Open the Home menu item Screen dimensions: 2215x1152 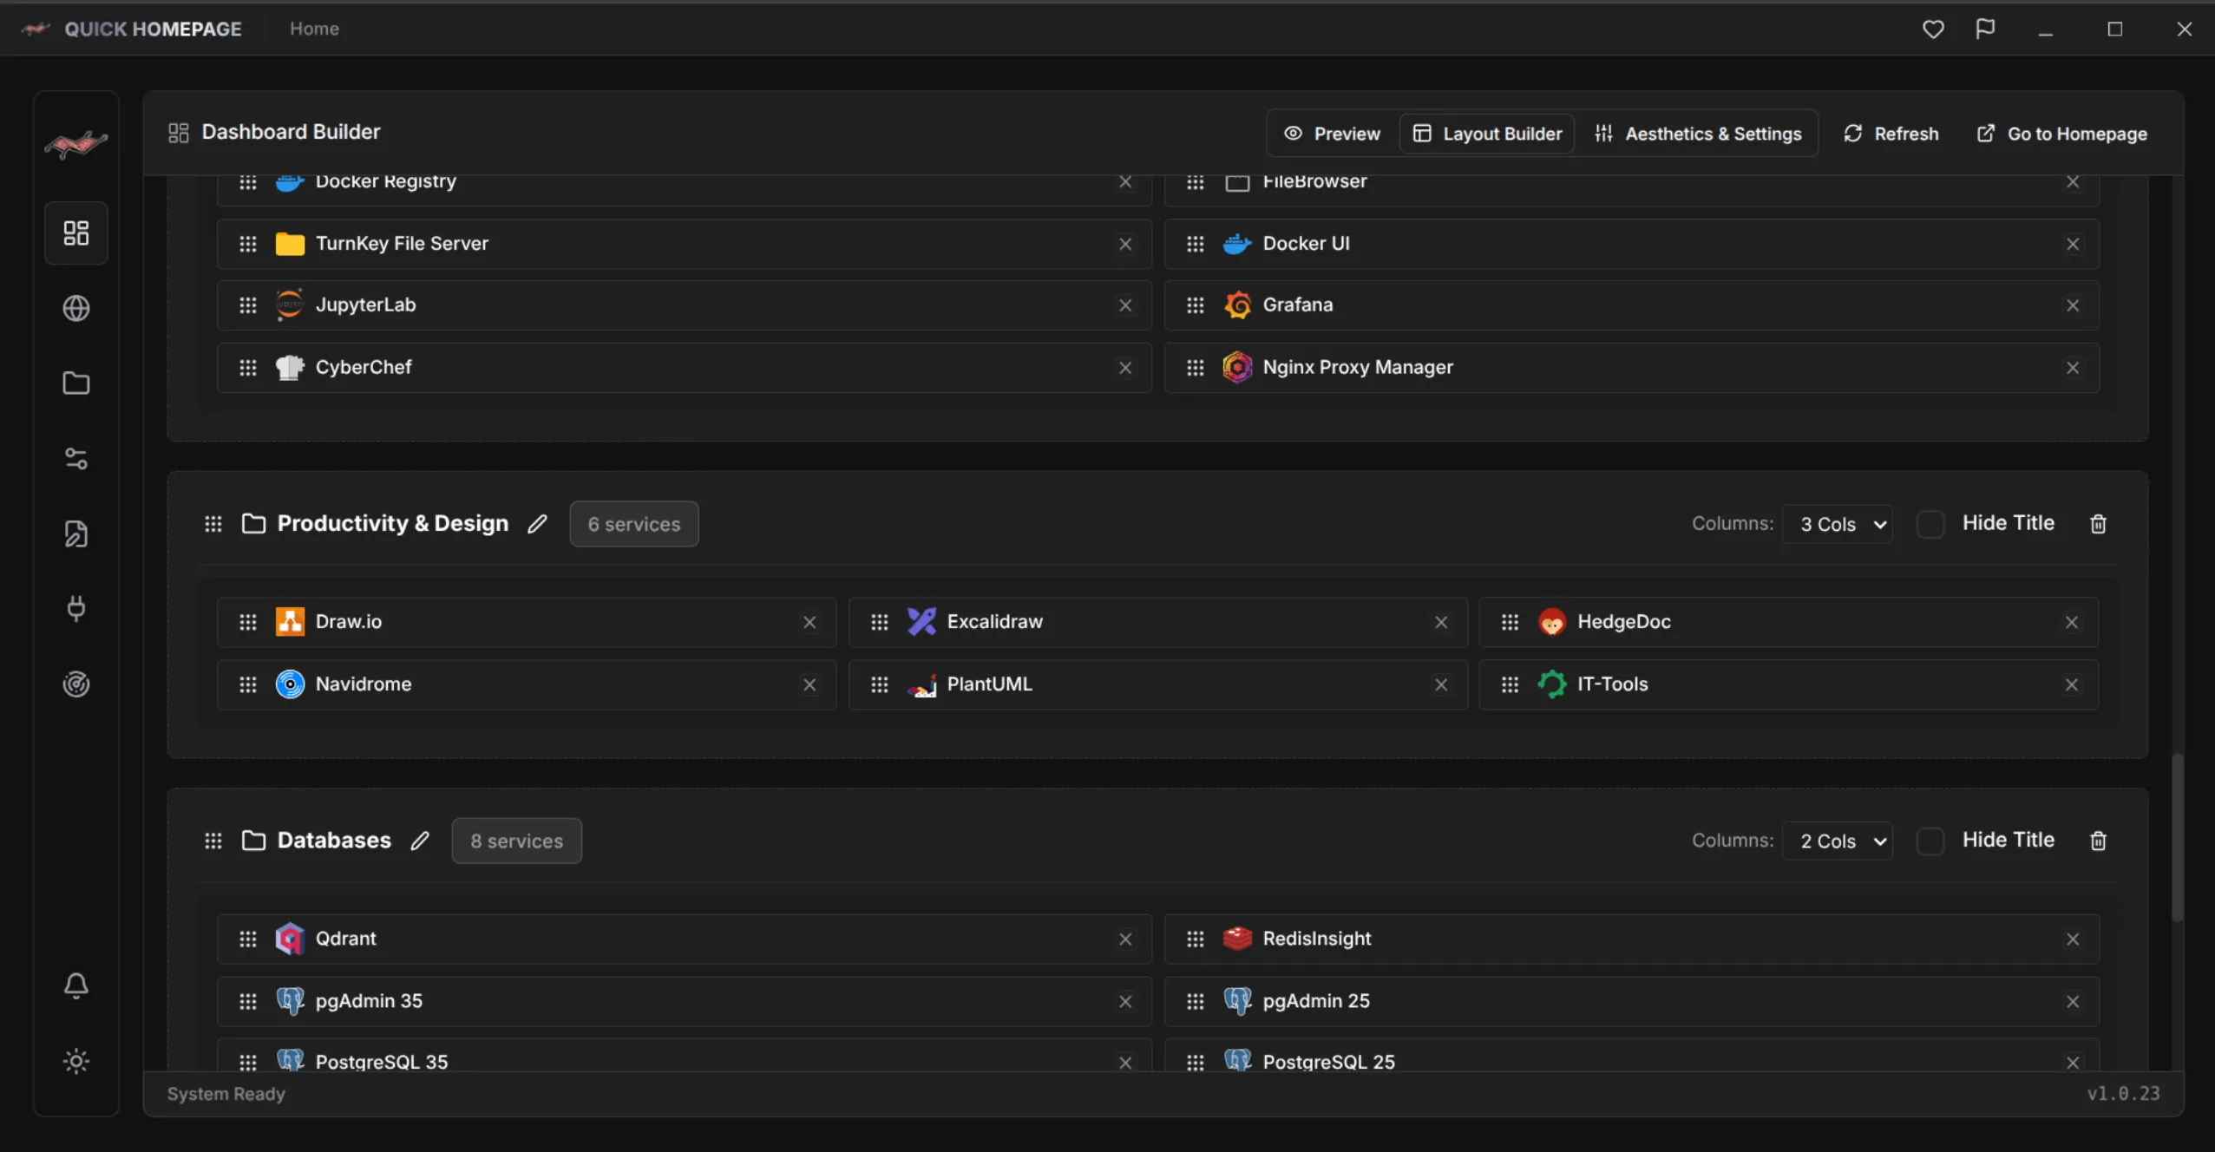tap(314, 29)
